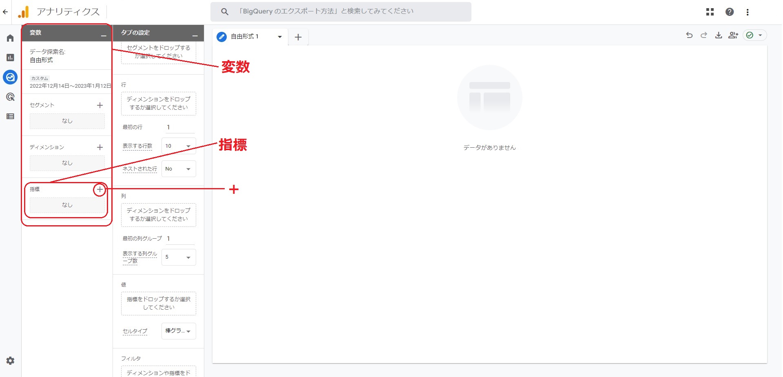Open the 自由形式 1 tab dropdown arrow
Image resolution: width=783 pixels, height=377 pixels.
click(x=280, y=37)
